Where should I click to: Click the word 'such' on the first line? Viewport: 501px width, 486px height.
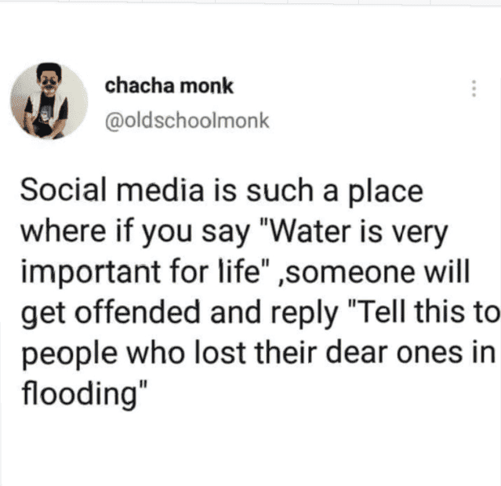280,191
